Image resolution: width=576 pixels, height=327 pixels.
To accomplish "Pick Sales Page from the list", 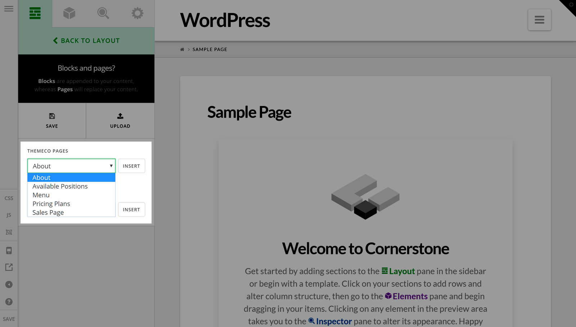I will click(71, 212).
